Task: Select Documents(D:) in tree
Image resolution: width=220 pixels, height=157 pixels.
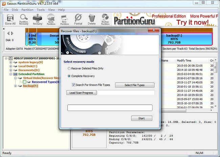Action: click(29, 70)
